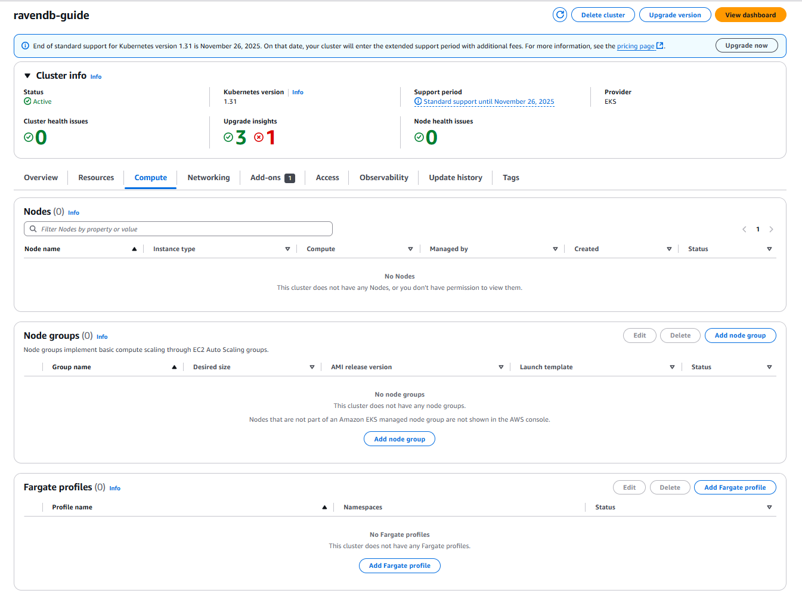Open the Add-ons tab
Image resolution: width=802 pixels, height=609 pixels.
click(x=273, y=178)
